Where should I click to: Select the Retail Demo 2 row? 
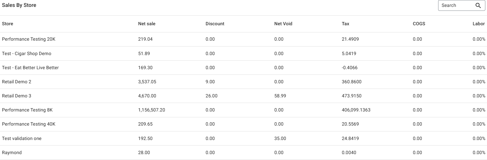pos(17,82)
